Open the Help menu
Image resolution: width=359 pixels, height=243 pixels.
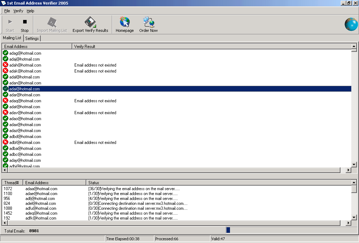point(31,11)
